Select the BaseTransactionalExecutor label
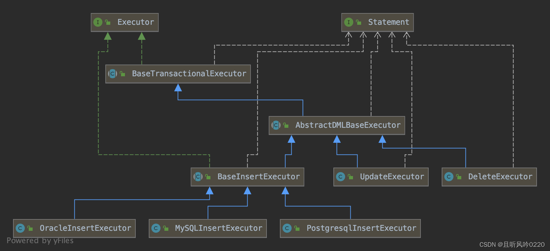The image size is (550, 251). tap(189, 74)
